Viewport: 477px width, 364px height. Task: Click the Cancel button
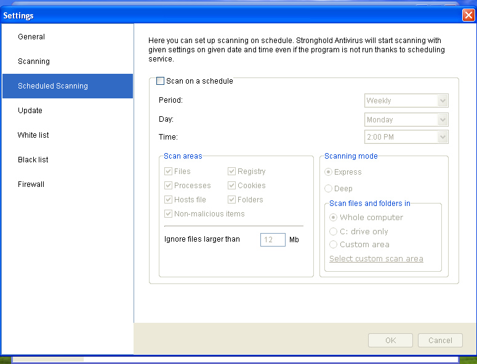point(440,340)
